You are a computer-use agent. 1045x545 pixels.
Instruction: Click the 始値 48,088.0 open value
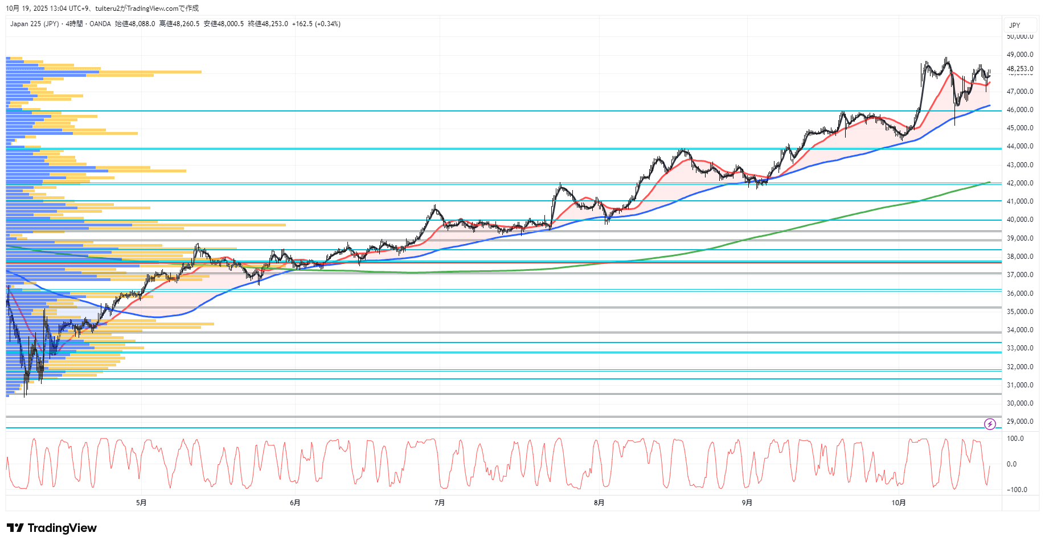tap(135, 24)
